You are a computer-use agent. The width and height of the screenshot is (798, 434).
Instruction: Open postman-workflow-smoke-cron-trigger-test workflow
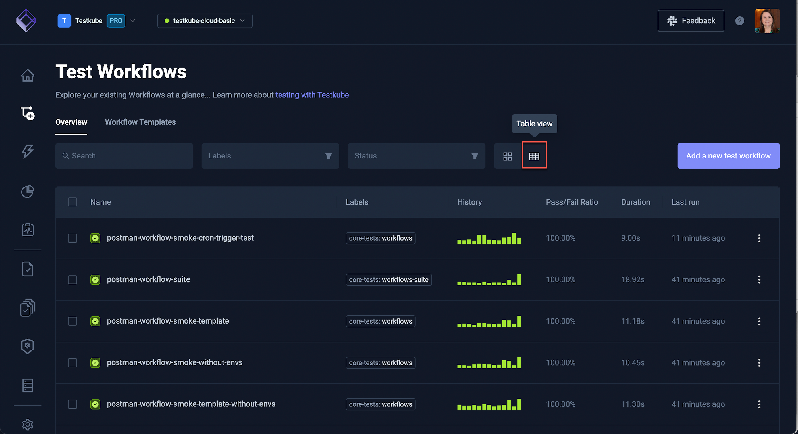[x=180, y=238]
